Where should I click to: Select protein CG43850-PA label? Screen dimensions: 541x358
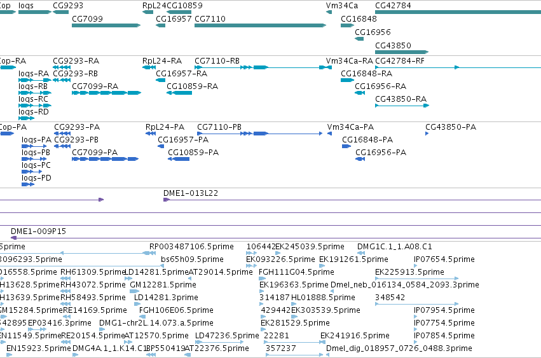click(451, 127)
